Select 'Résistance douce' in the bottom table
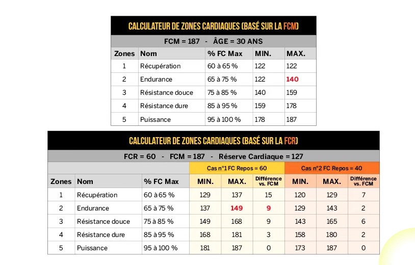 coord(103,221)
